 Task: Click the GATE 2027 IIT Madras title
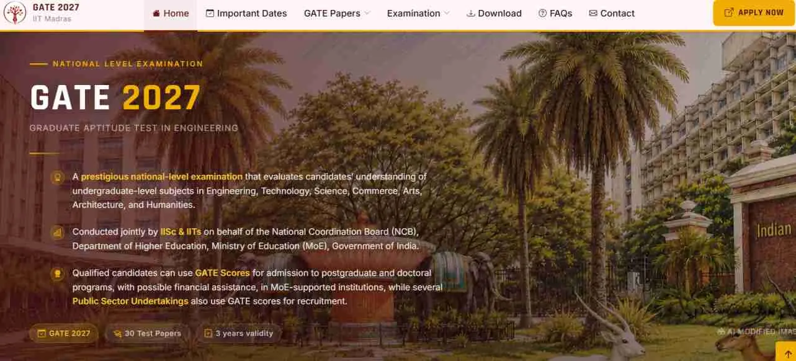55,7
